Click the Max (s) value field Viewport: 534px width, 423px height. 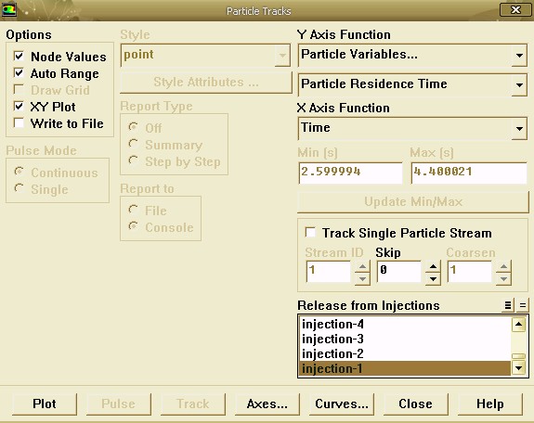click(x=469, y=173)
